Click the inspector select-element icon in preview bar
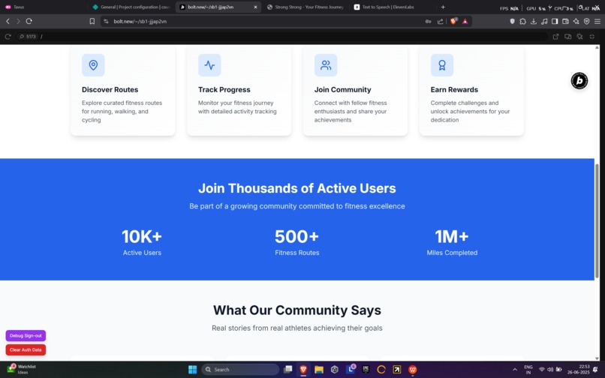The height and width of the screenshot is (378, 605). click(580, 37)
